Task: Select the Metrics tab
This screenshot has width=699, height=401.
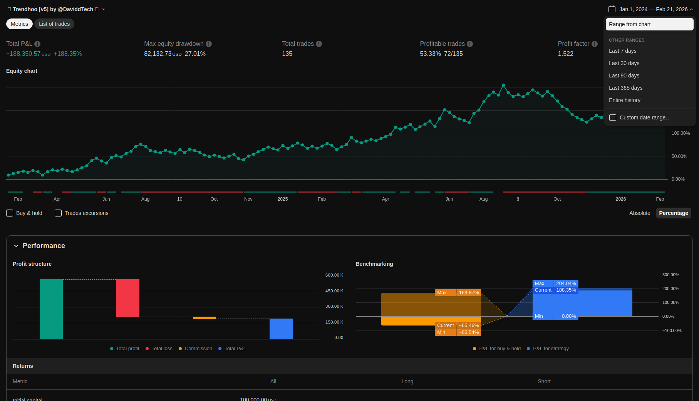Action: [x=19, y=24]
